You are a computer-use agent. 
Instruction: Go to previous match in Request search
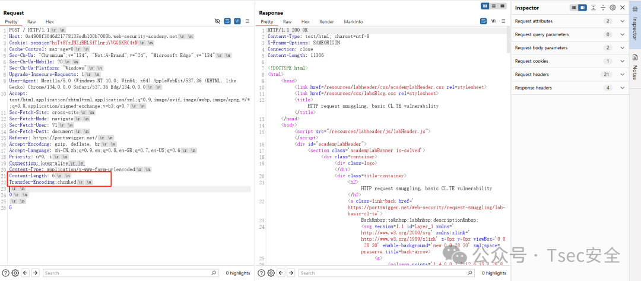tap(26, 273)
